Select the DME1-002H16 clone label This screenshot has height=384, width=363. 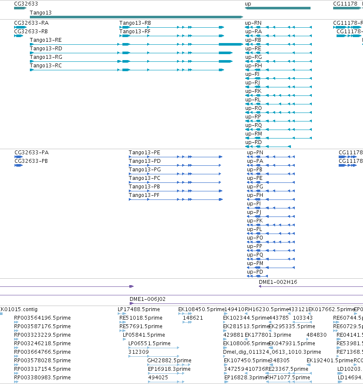pyautogui.click(x=278, y=282)
